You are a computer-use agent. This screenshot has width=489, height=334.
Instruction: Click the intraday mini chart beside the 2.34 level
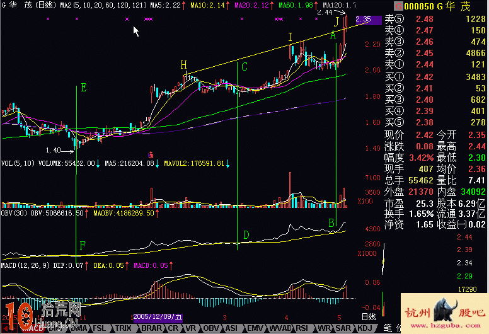[x=383, y=260]
